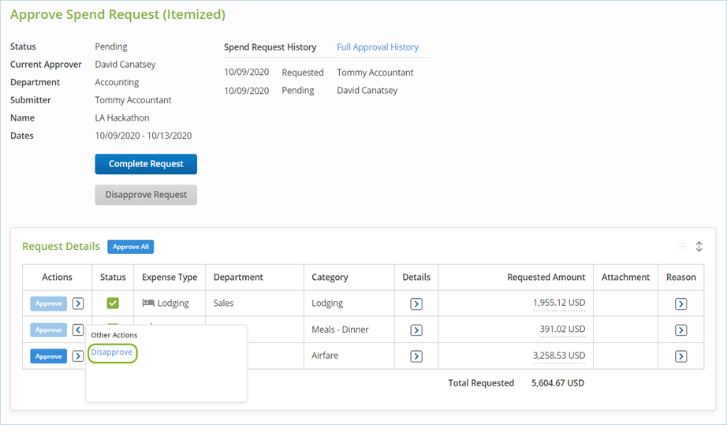Click the 3,258.53 USD requested amount
The height and width of the screenshot is (425, 727).
click(559, 356)
